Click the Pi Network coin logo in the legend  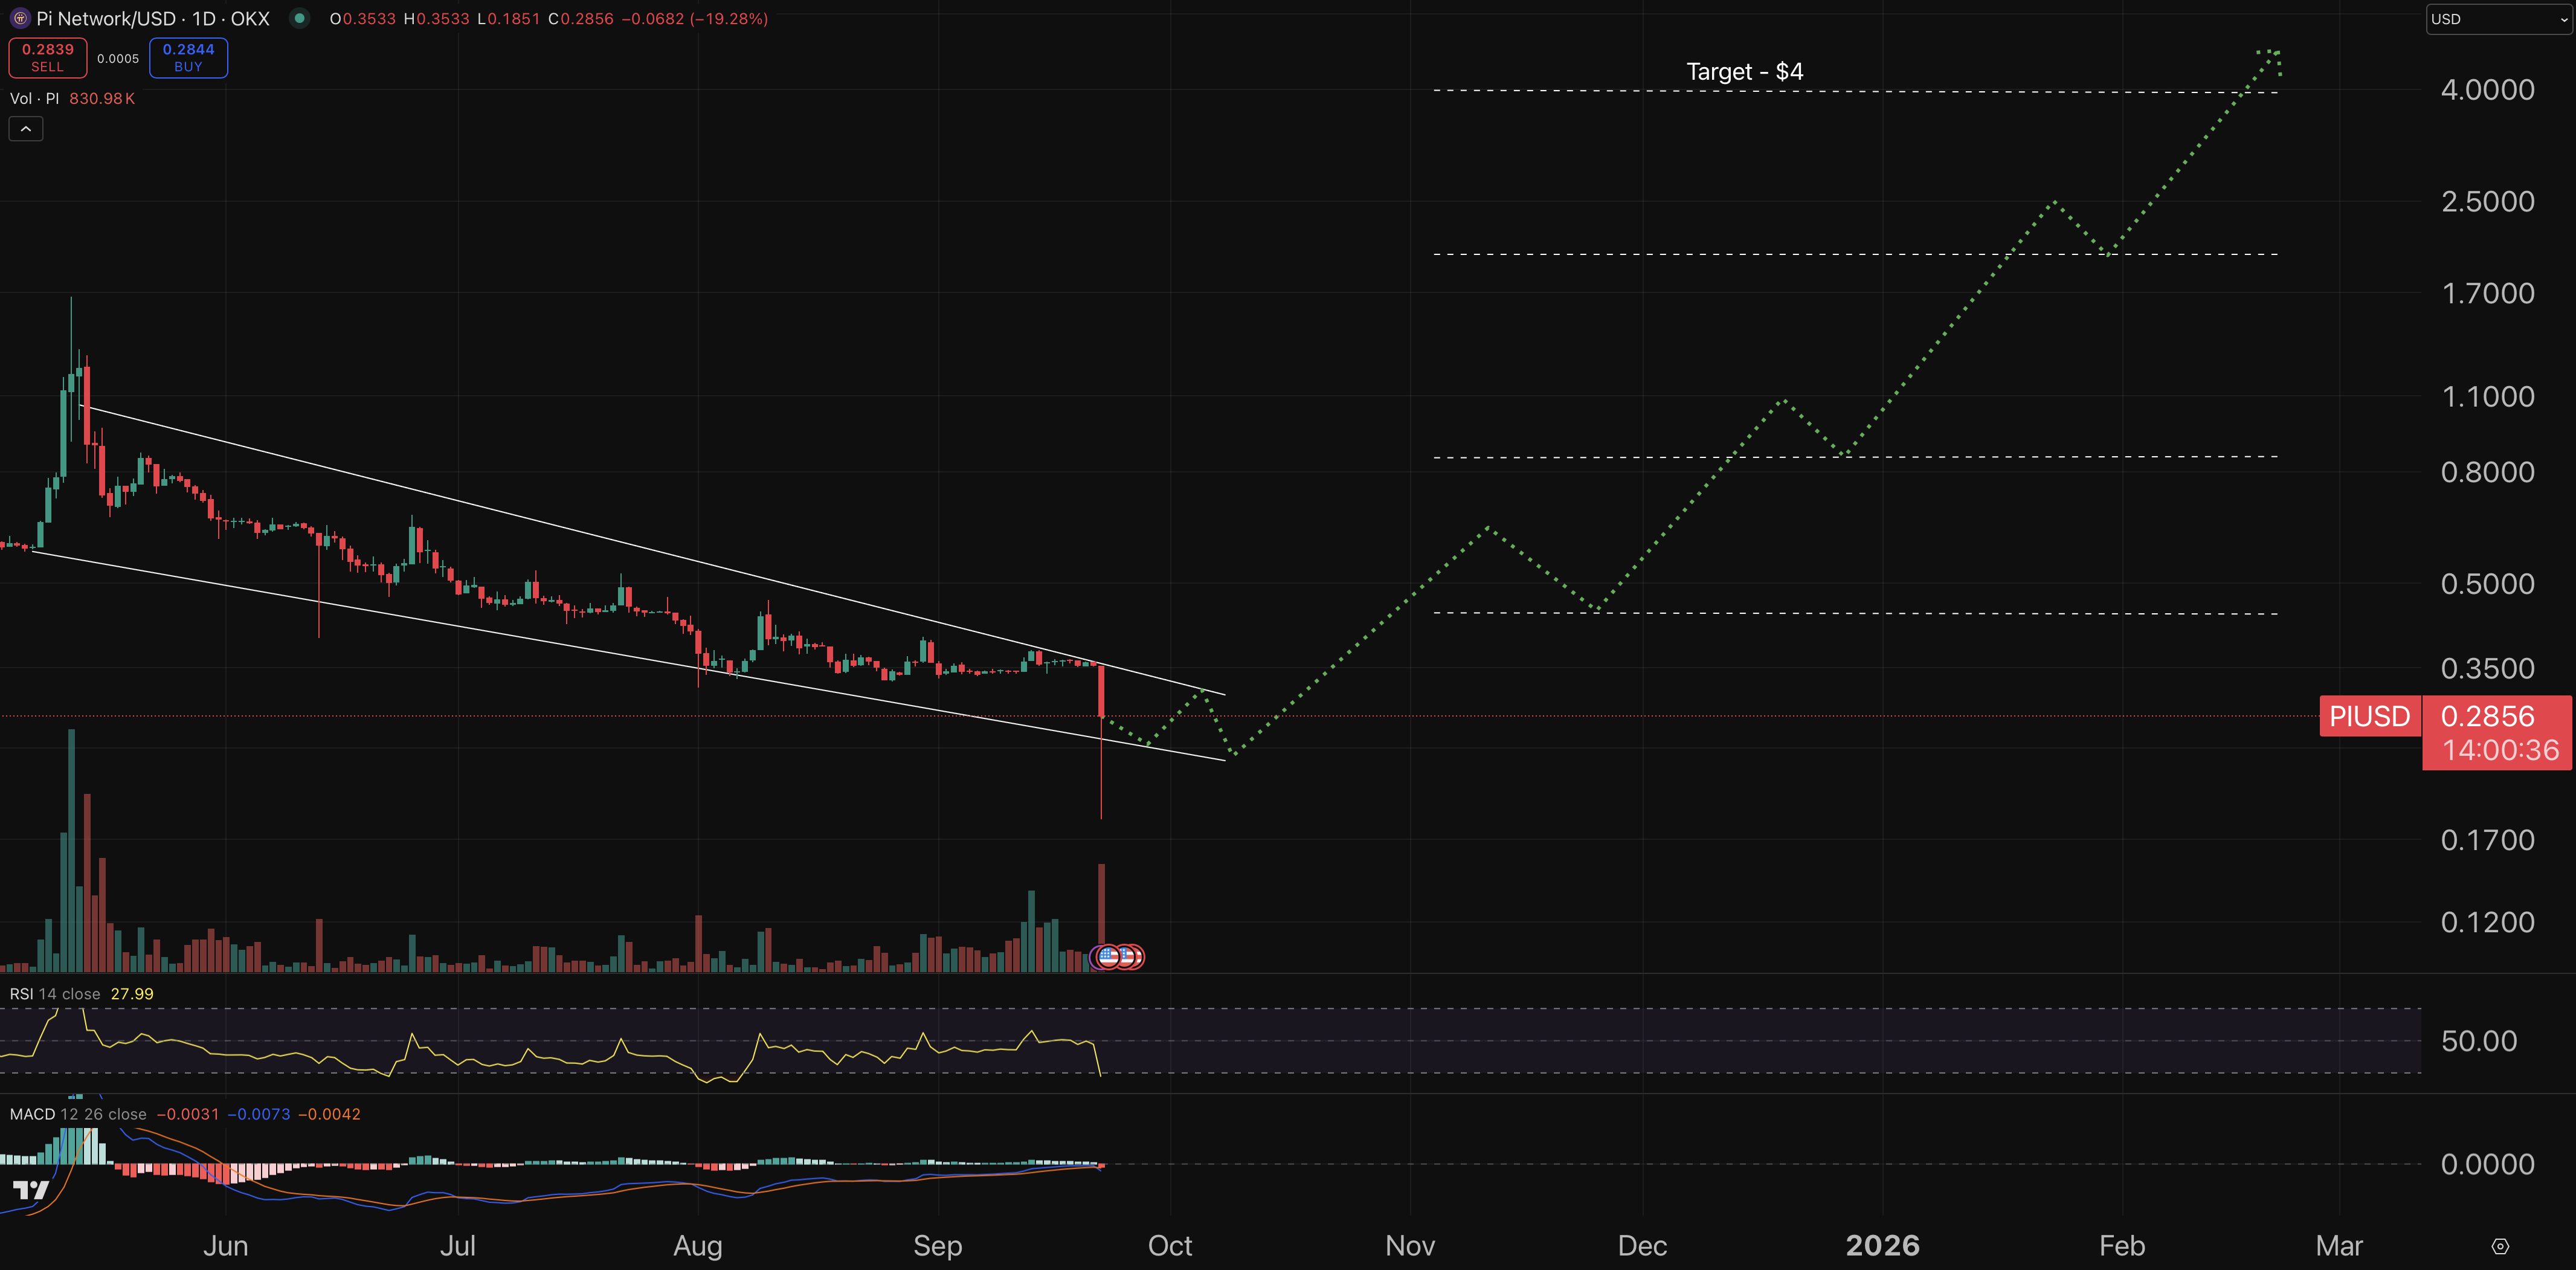(20, 18)
